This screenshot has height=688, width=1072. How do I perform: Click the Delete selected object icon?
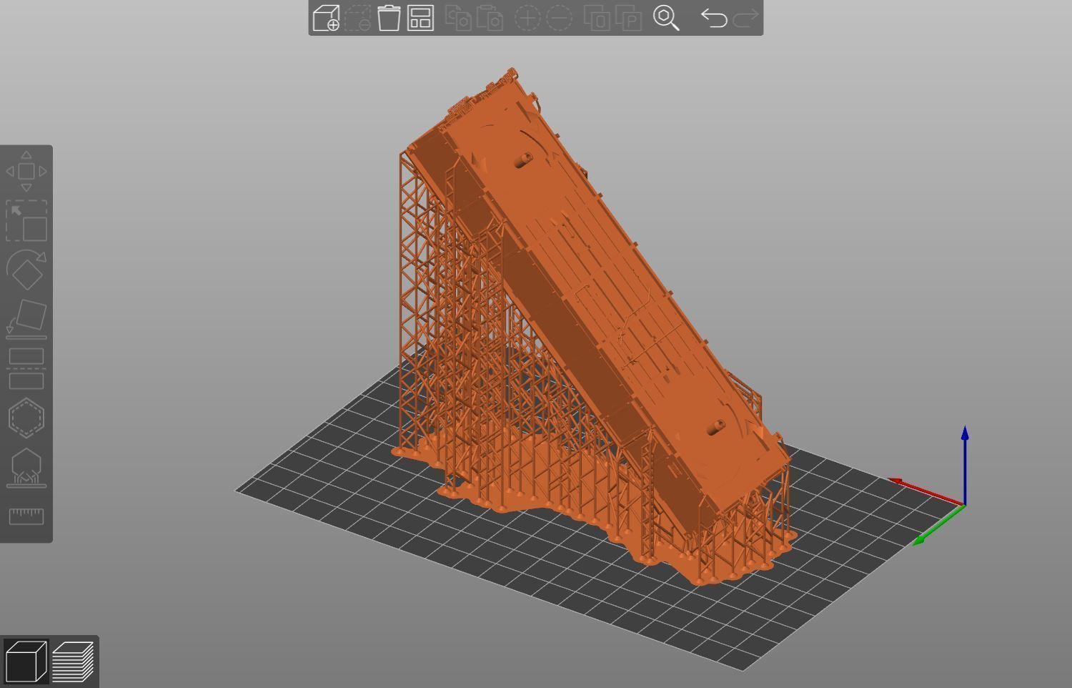pos(357,18)
